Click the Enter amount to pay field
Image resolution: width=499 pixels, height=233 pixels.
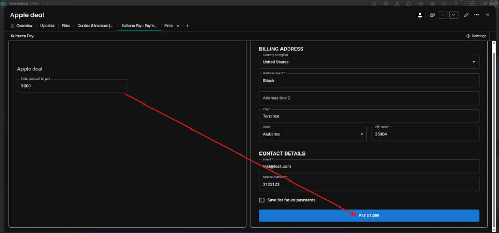pos(72,86)
